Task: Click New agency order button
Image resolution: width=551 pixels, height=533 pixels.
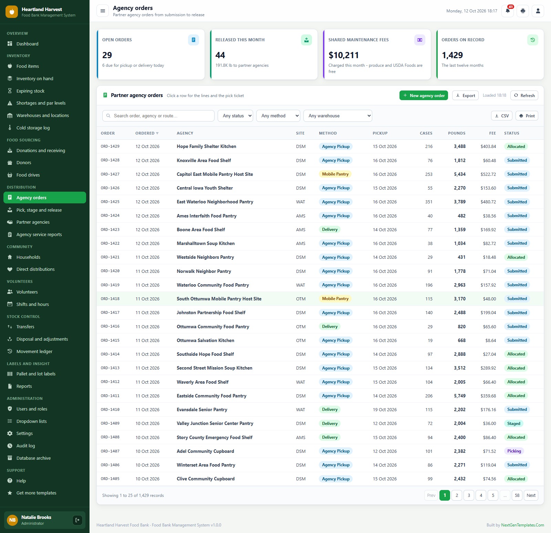Action: click(424, 95)
